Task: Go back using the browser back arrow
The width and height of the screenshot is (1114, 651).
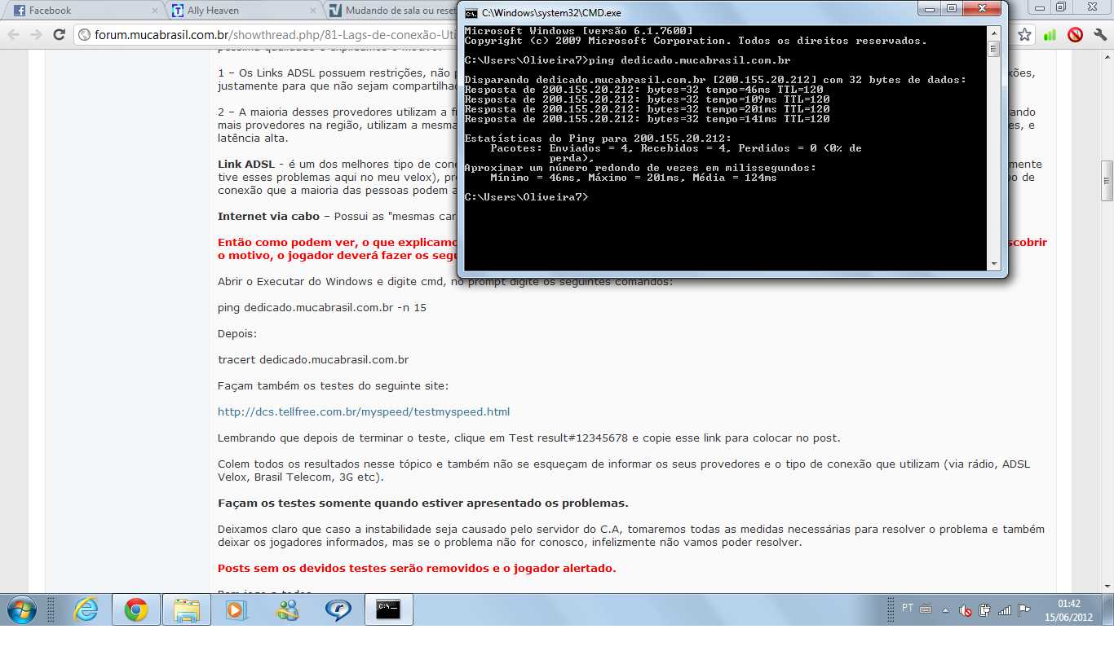Action: click(14, 35)
